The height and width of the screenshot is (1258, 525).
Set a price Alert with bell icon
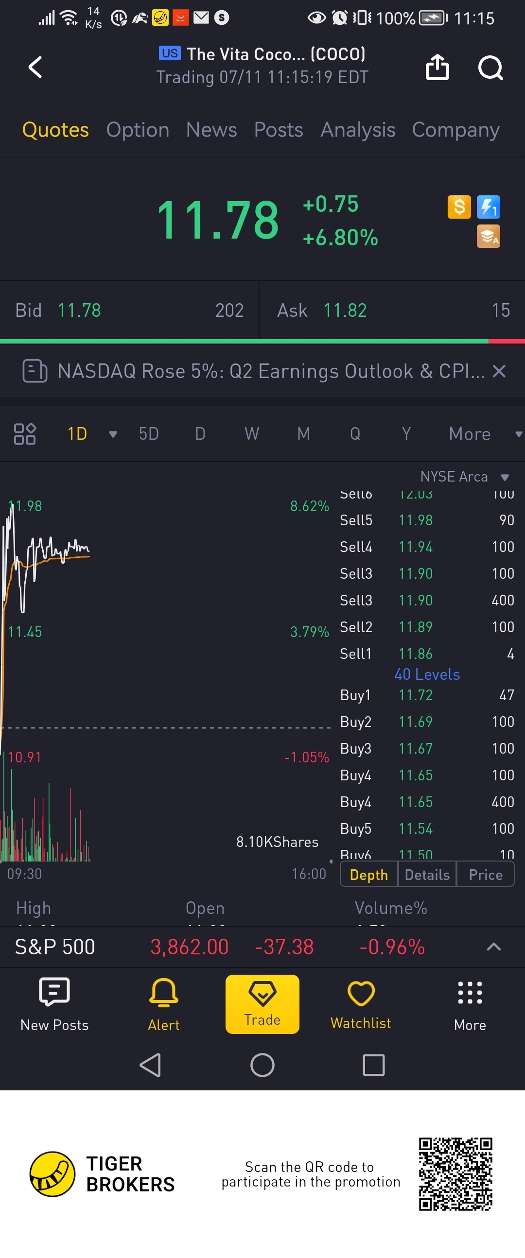point(164,1004)
